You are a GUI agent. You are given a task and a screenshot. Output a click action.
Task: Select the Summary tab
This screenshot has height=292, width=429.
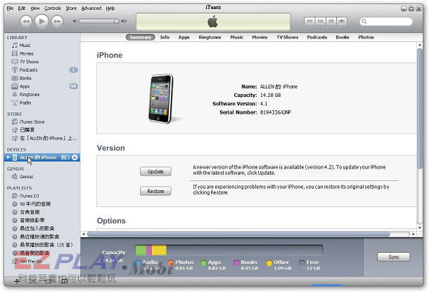(141, 37)
